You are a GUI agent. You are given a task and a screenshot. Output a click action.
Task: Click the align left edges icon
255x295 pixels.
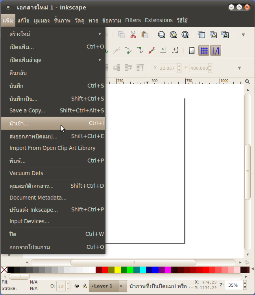click(x=107, y=68)
